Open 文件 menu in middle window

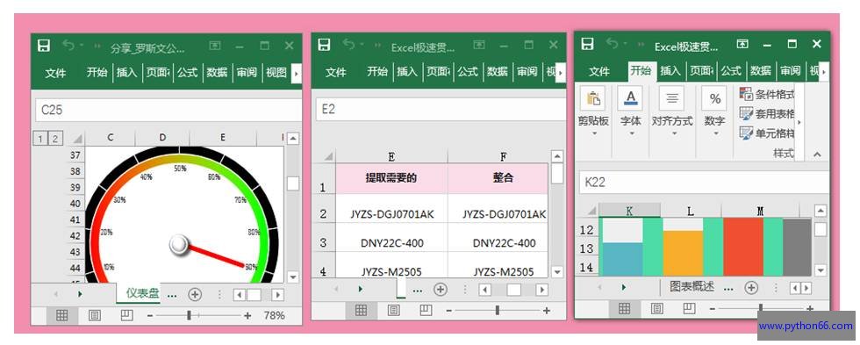335,72
